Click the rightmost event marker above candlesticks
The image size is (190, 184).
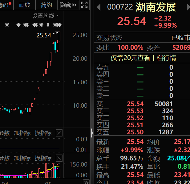[57, 25]
